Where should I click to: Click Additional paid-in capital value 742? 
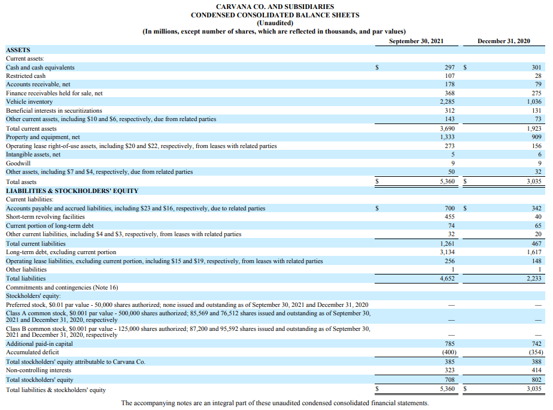pos(537,343)
